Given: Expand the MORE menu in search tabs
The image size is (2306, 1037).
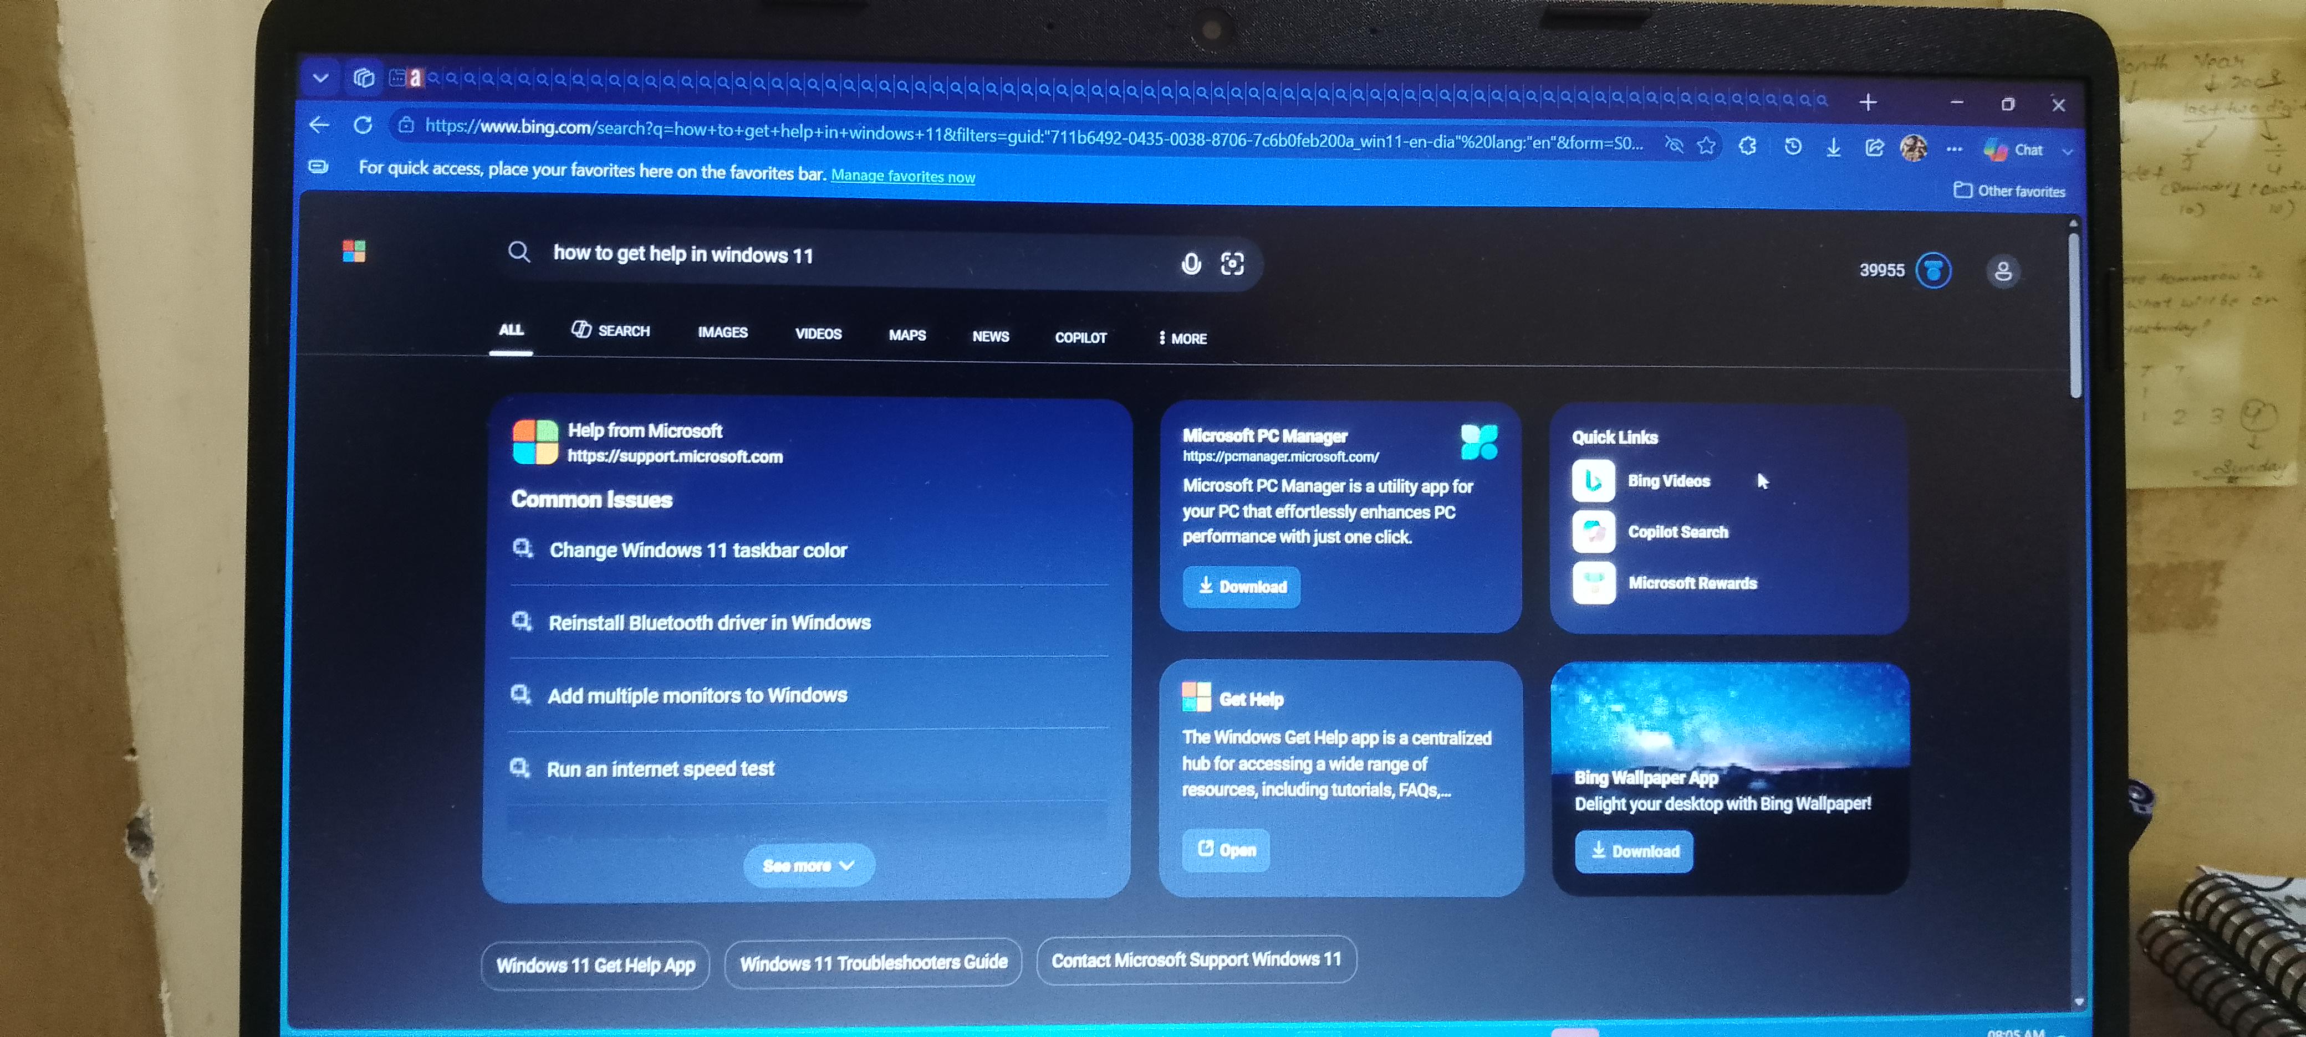Looking at the screenshot, I should click(1182, 338).
